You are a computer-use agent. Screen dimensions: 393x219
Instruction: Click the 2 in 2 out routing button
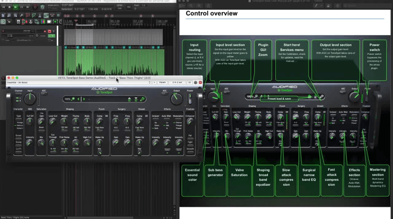(x=177, y=82)
